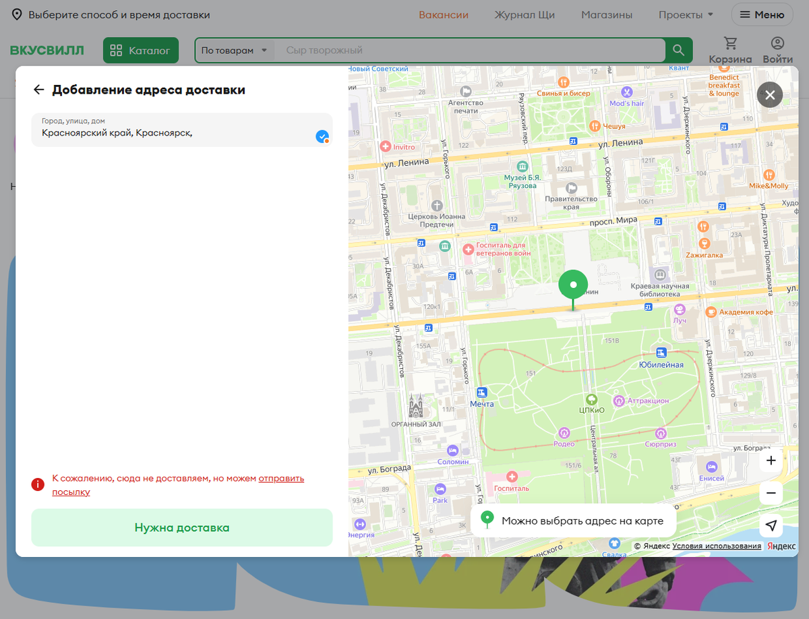809x619 pixels.
Task: Expand the По товарам search filter dropdown
Action: [x=235, y=51]
